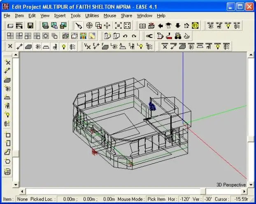Click the red paint roller icon
This screenshot has width=256, height=204.
[169, 36]
